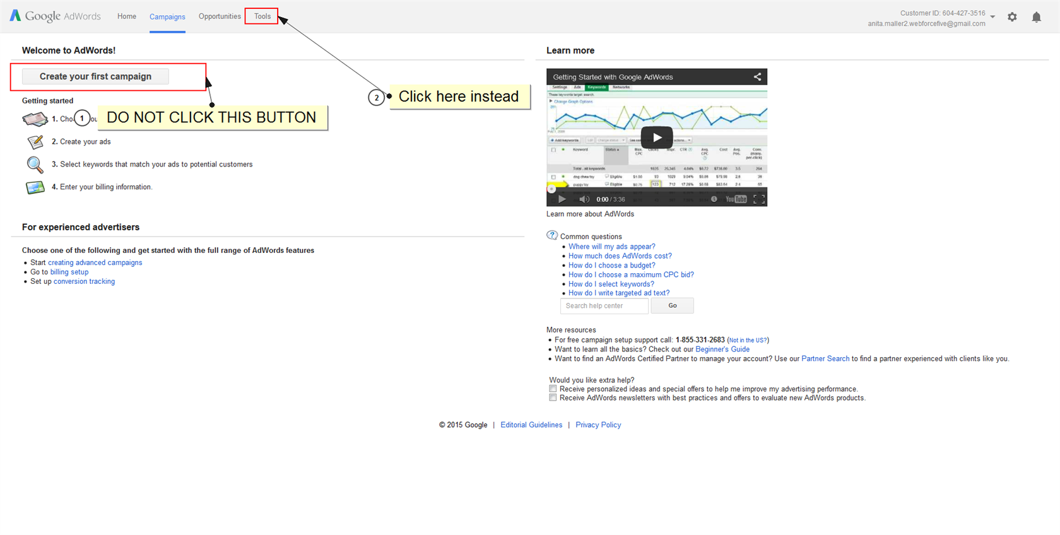Open the billing setup link
Image resolution: width=1060 pixels, height=535 pixels.
69,272
